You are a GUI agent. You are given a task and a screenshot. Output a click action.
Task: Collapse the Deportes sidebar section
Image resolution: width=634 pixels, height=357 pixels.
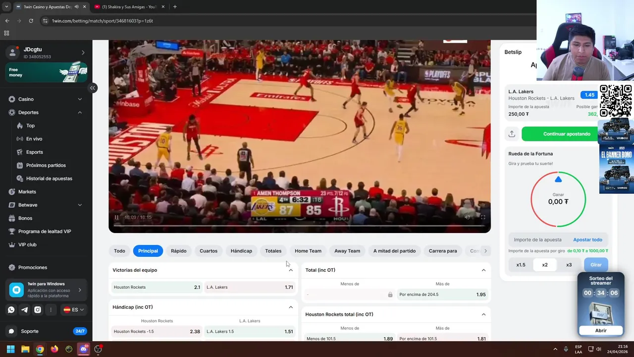pos(80,113)
